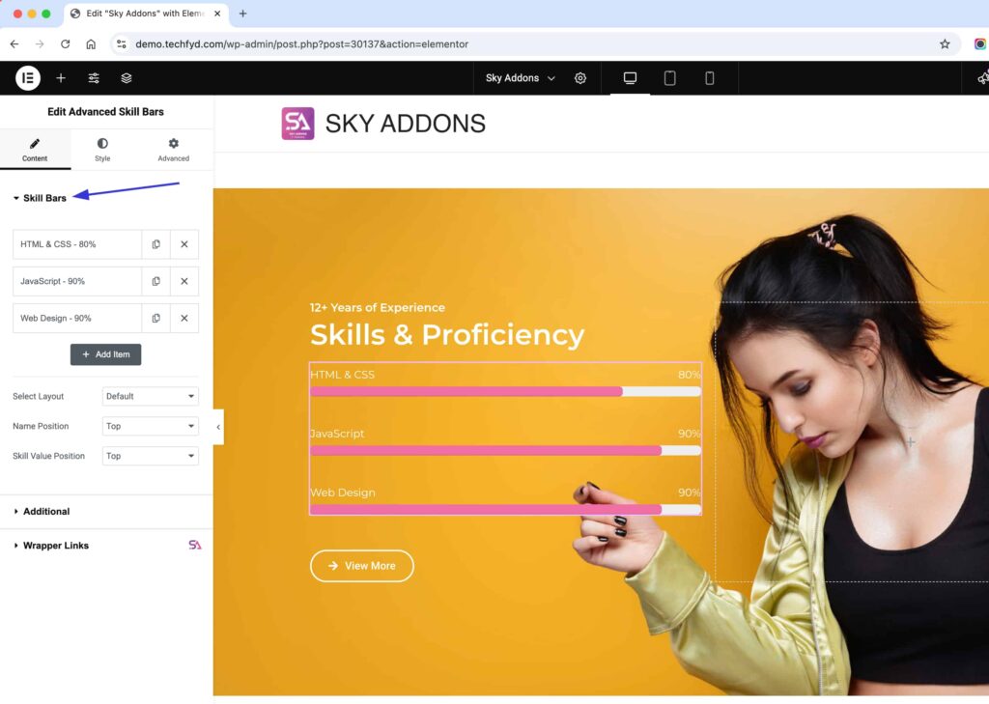Open site settings sliders icon

point(94,78)
